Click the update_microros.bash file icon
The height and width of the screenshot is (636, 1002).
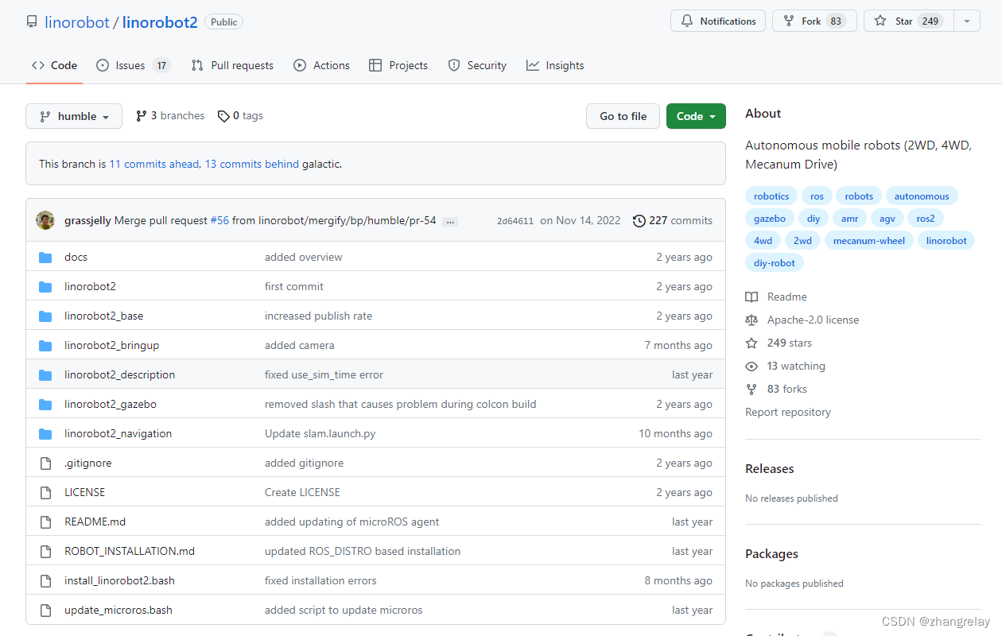45,610
